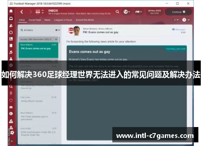Open the Home icon in sidebar
Image resolution: width=202 pixels, height=146 pixels.
tap(11, 11)
